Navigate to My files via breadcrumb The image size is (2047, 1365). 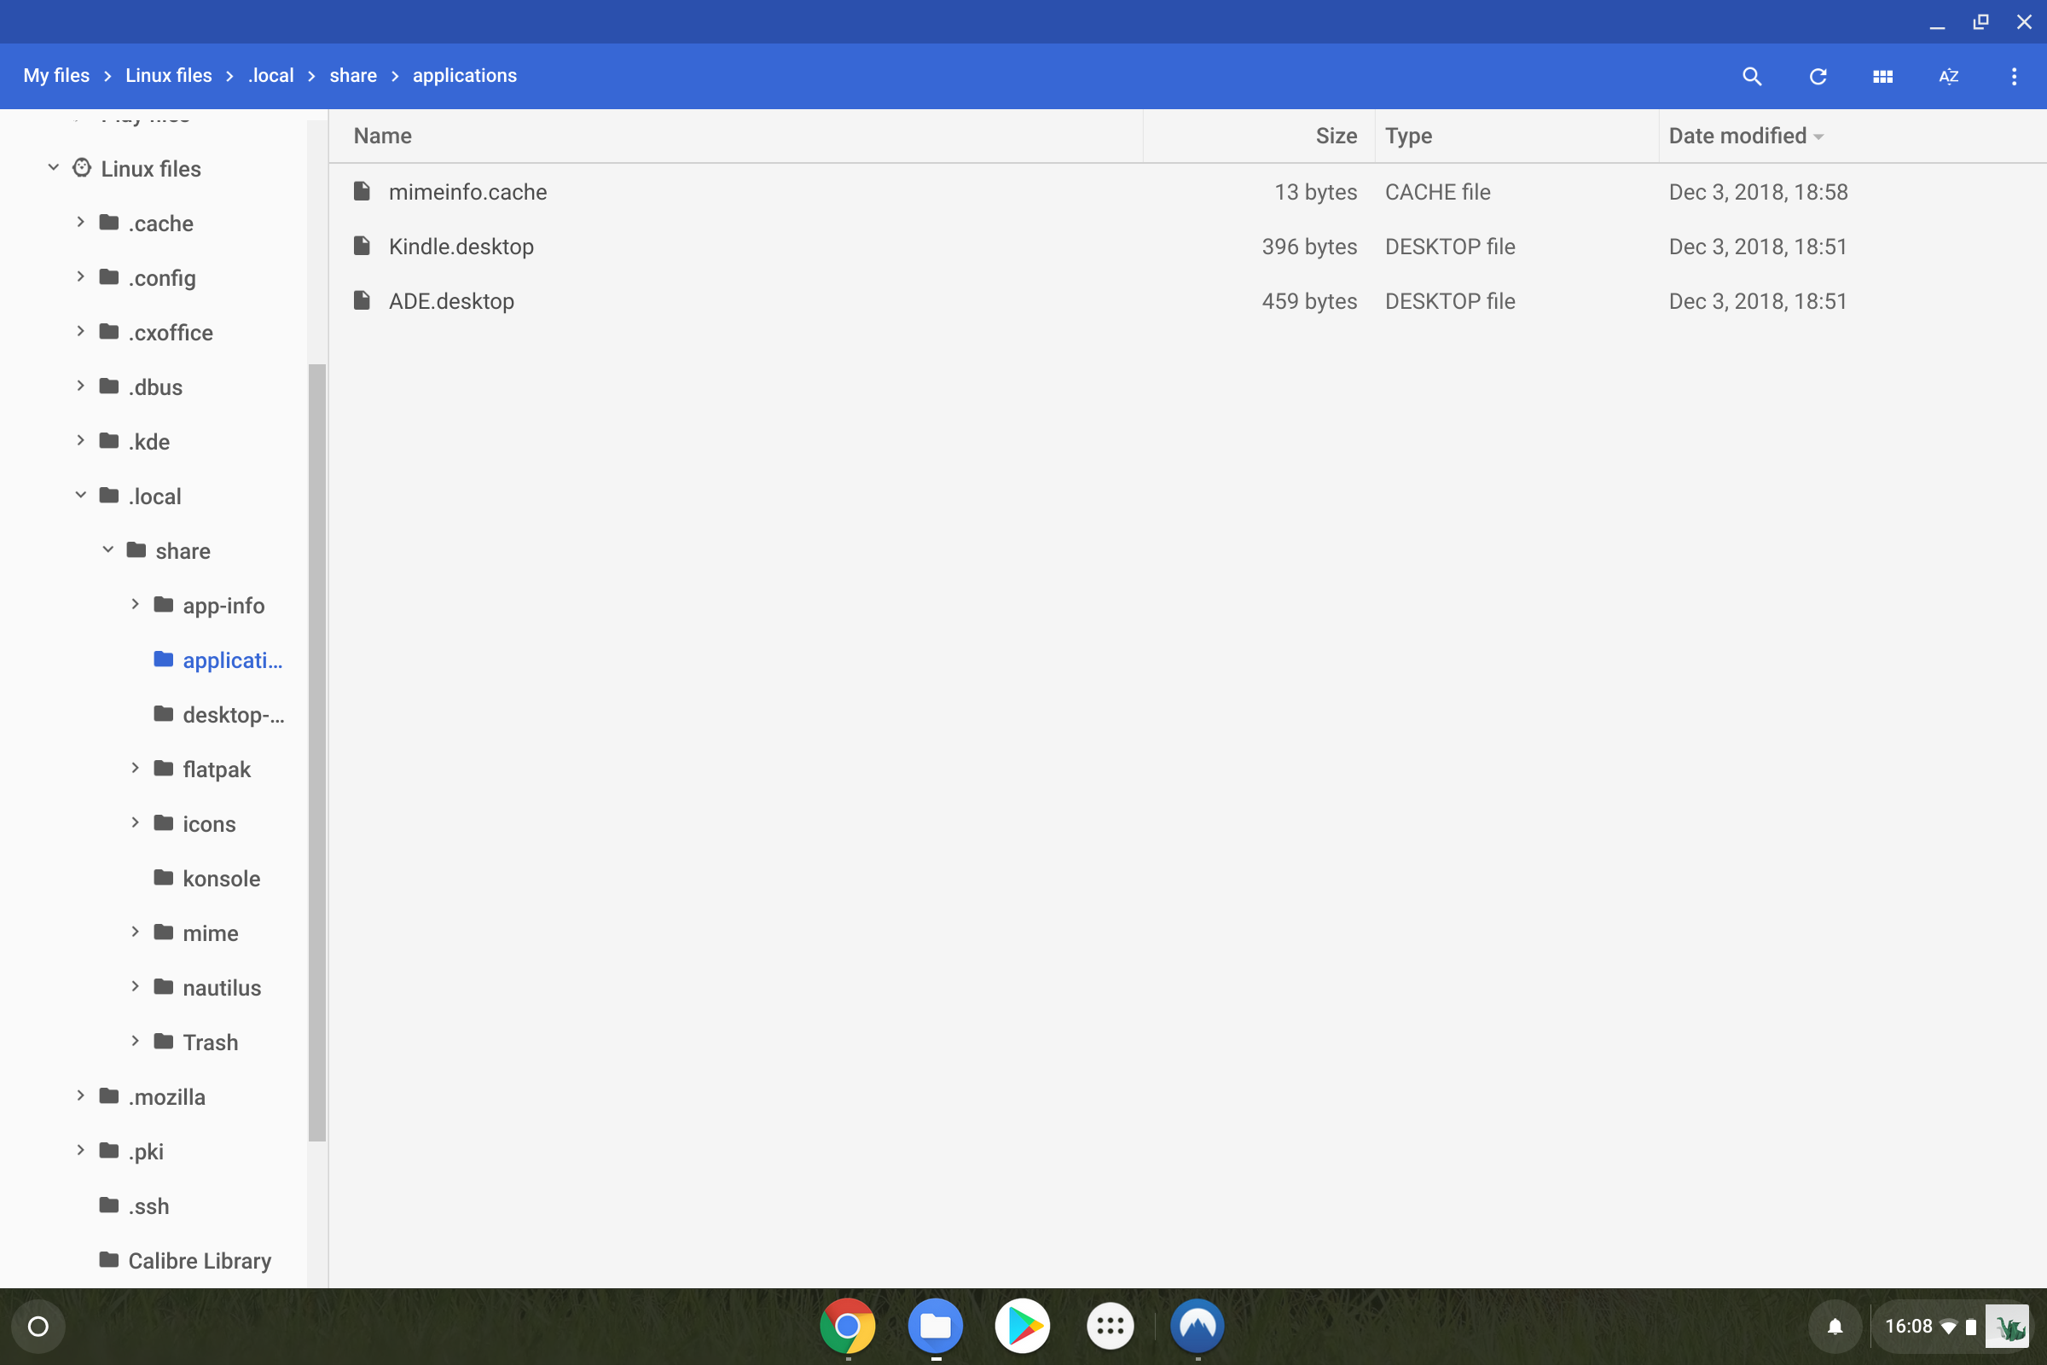click(56, 76)
